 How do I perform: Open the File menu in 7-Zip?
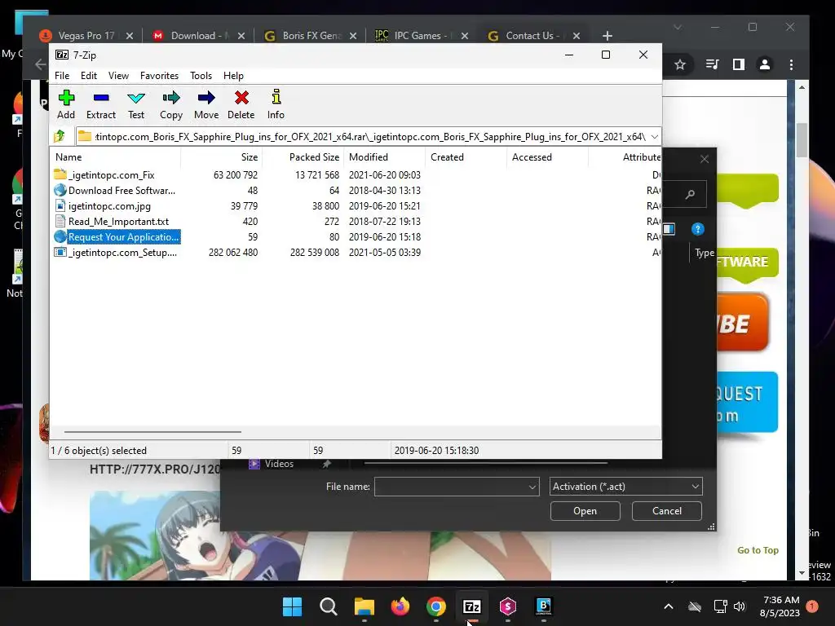[x=62, y=76]
